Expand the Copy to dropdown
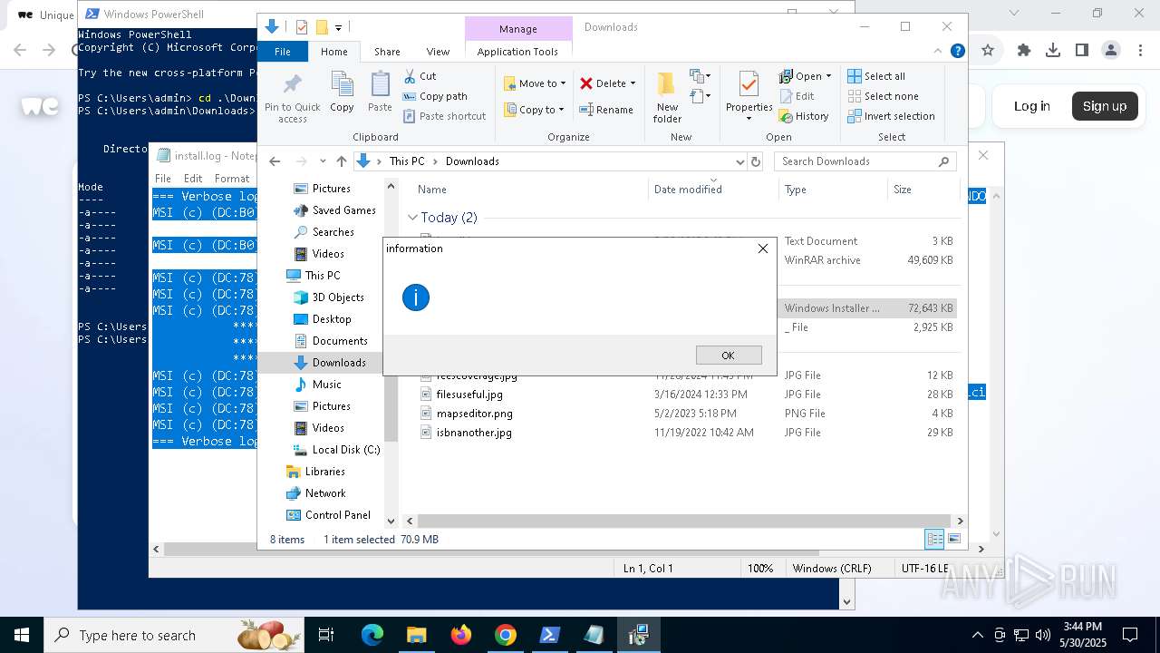Image resolution: width=1160 pixels, height=653 pixels. coord(561,110)
